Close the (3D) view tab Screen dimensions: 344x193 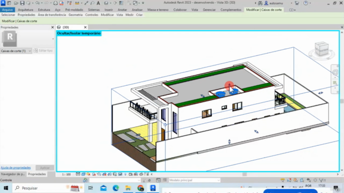click(x=85, y=27)
